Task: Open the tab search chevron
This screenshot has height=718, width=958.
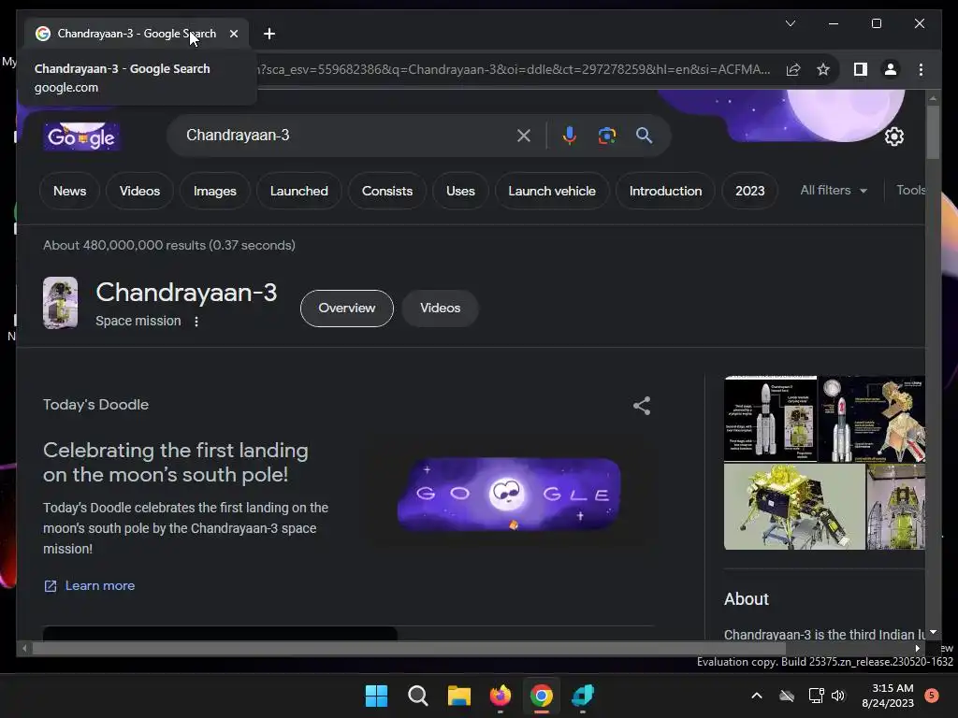Action: (790, 23)
